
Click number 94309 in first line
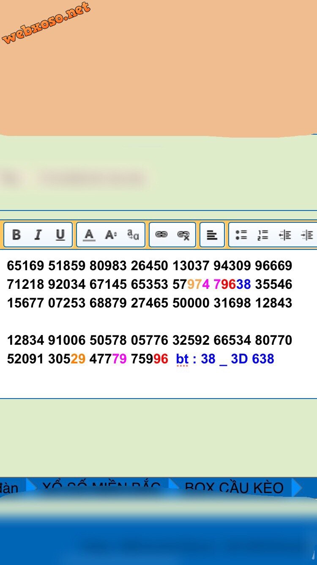pyautogui.click(x=232, y=266)
